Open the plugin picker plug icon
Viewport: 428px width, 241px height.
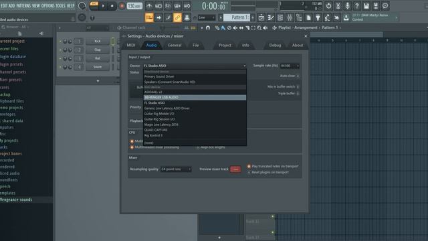[318, 18]
